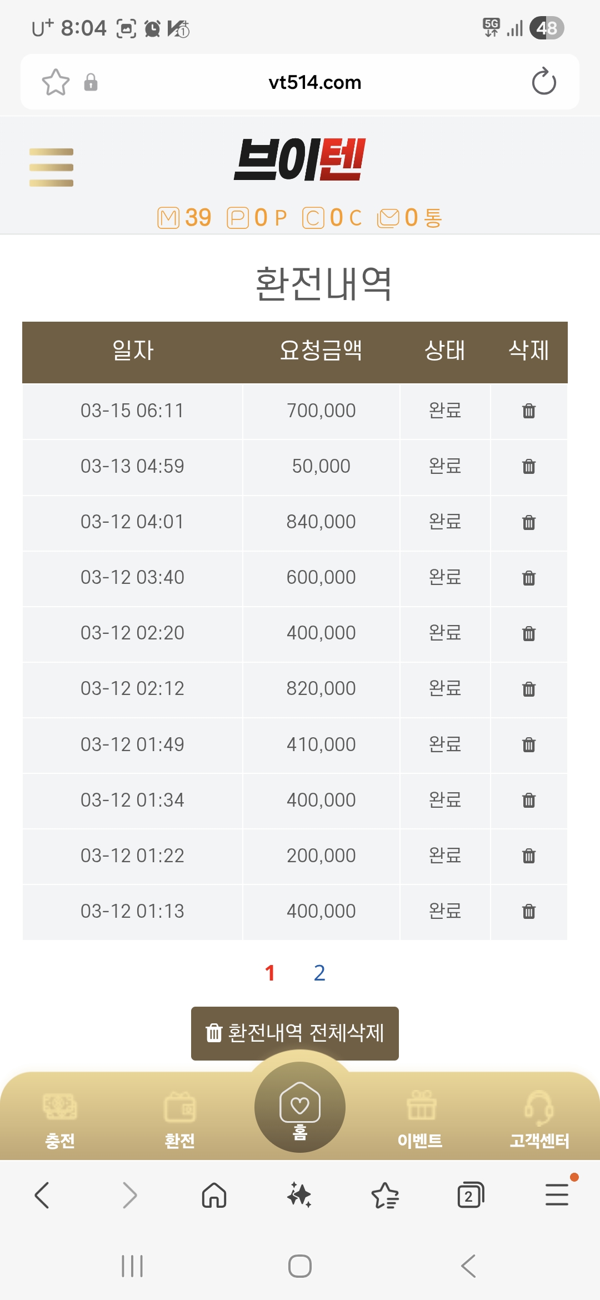Open the gold hamburger menu

pos(51,167)
